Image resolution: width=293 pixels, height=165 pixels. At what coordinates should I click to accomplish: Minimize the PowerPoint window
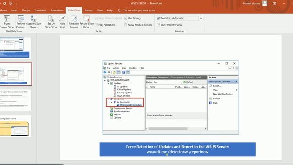pyautogui.click(x=284, y=3)
